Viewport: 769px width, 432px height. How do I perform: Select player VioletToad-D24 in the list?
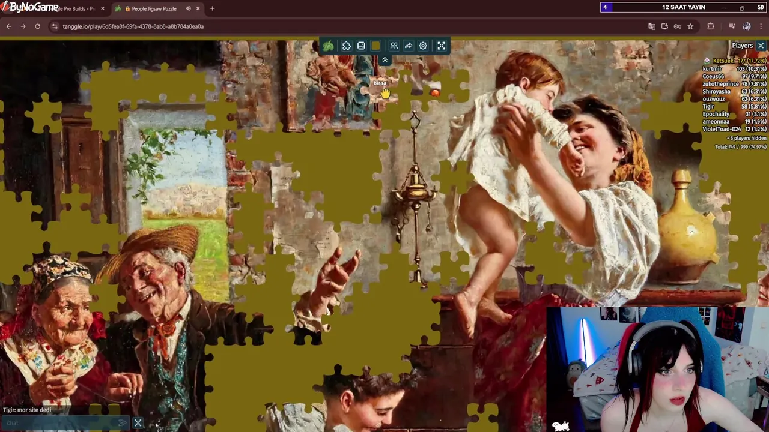tap(734, 129)
